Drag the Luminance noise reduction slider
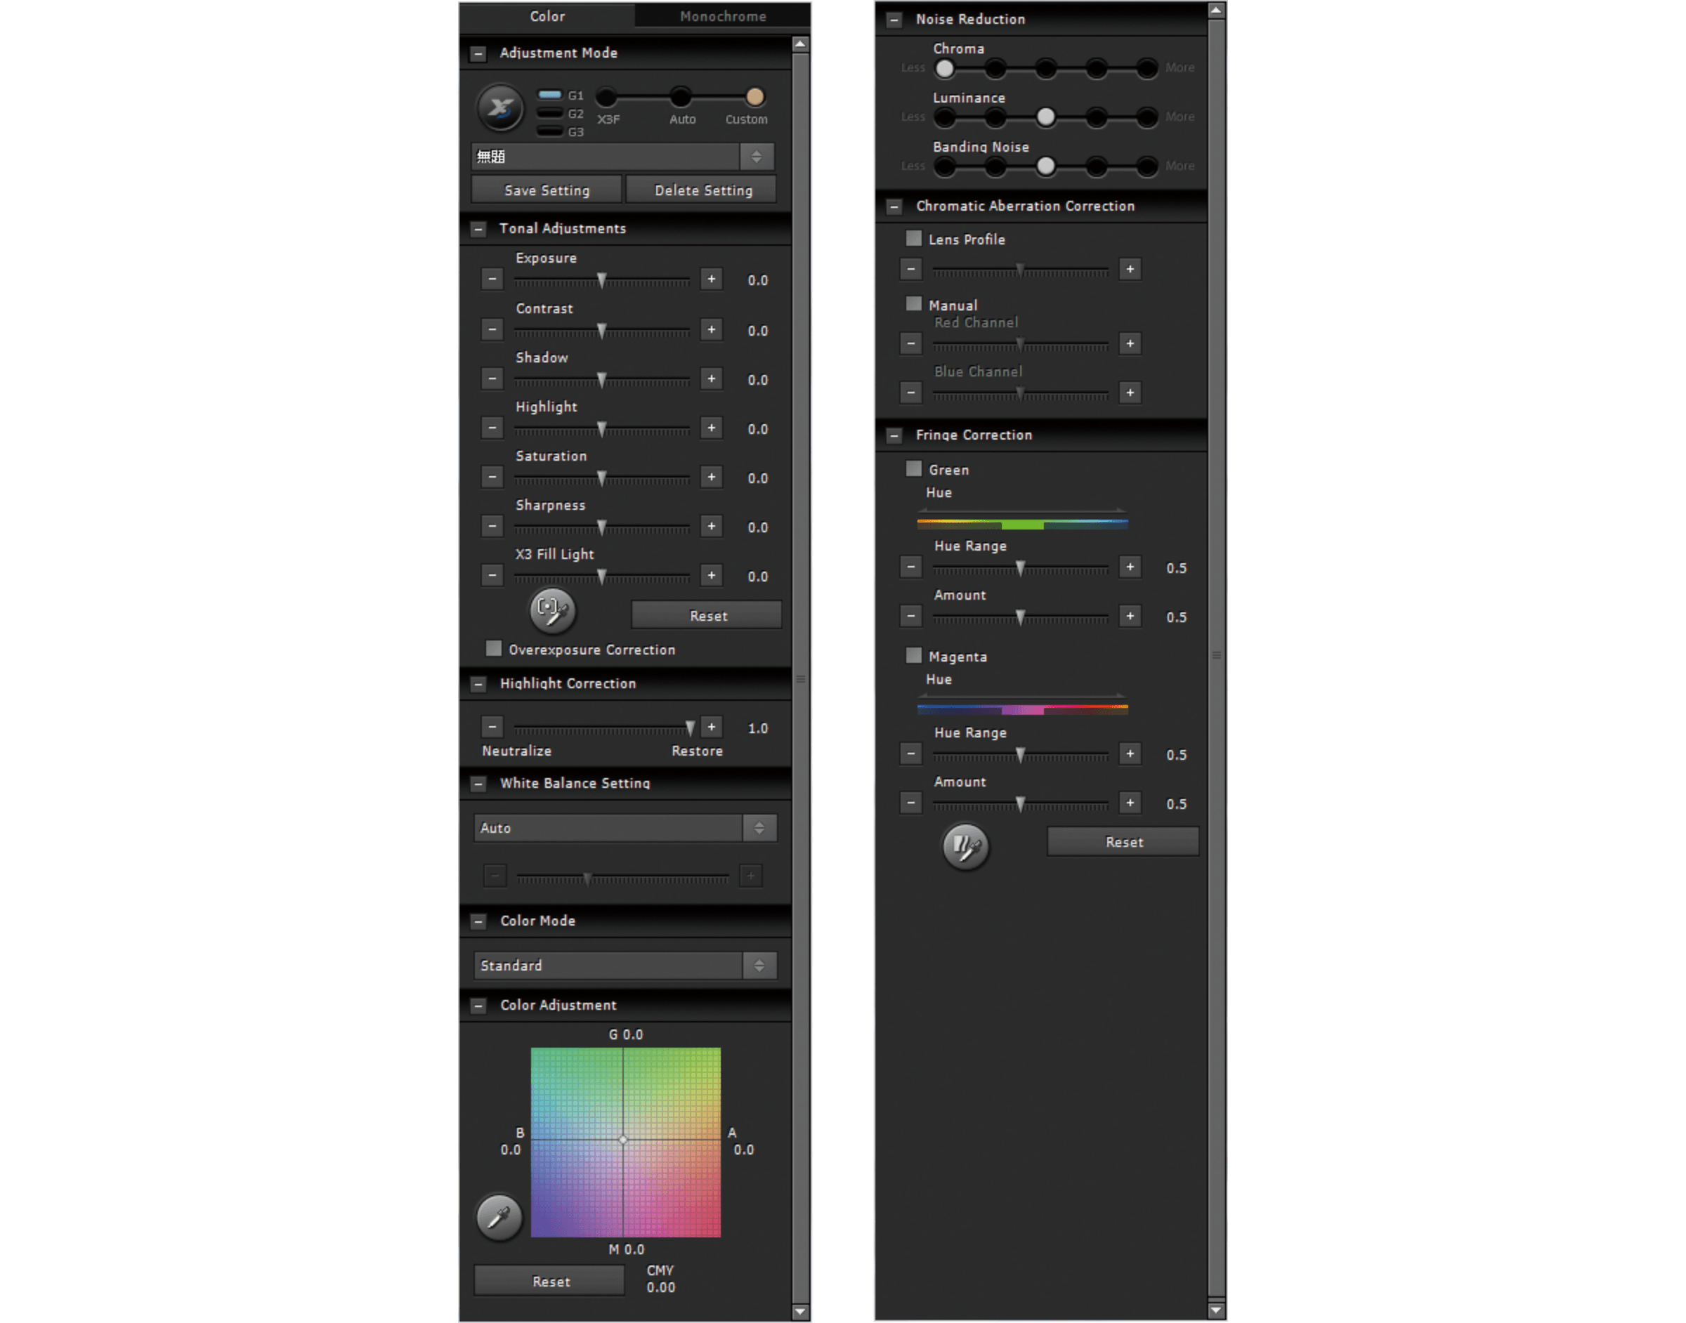 (1047, 117)
